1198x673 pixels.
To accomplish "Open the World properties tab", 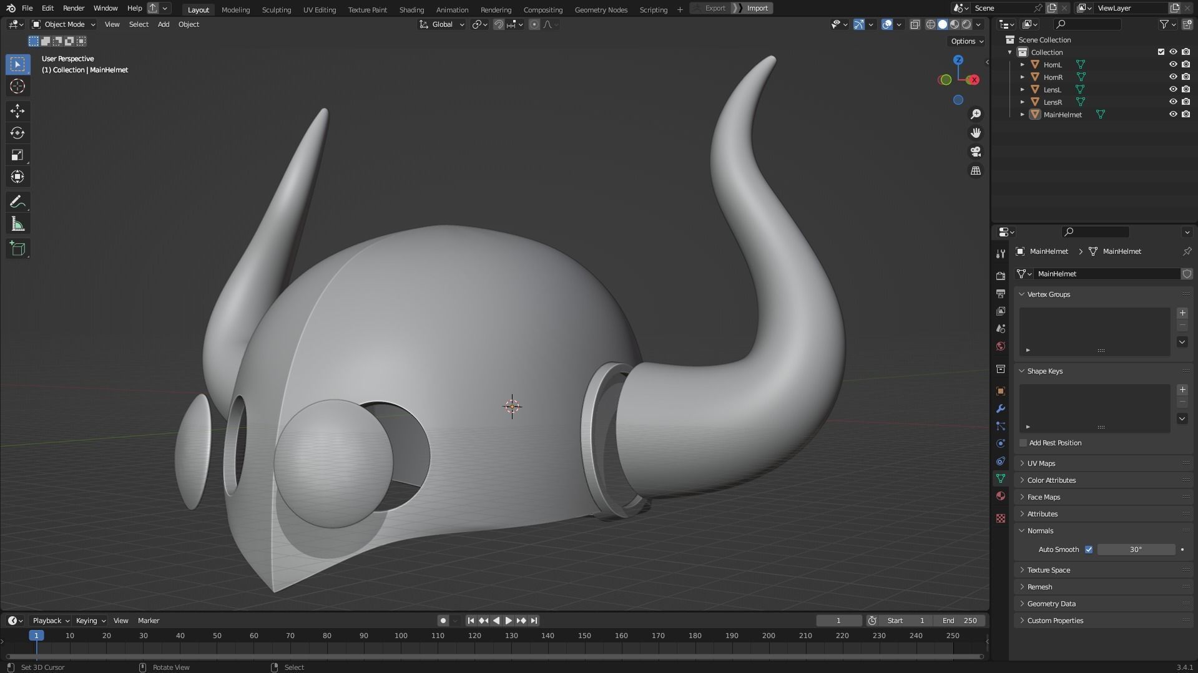I will [1001, 346].
